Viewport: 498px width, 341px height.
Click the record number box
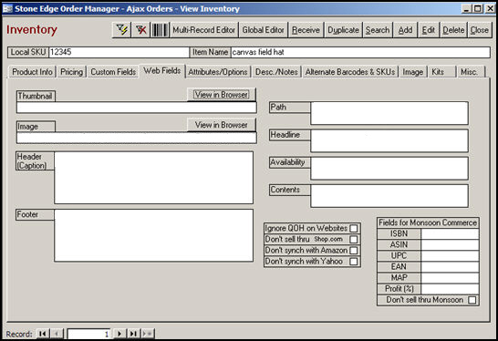(89, 334)
